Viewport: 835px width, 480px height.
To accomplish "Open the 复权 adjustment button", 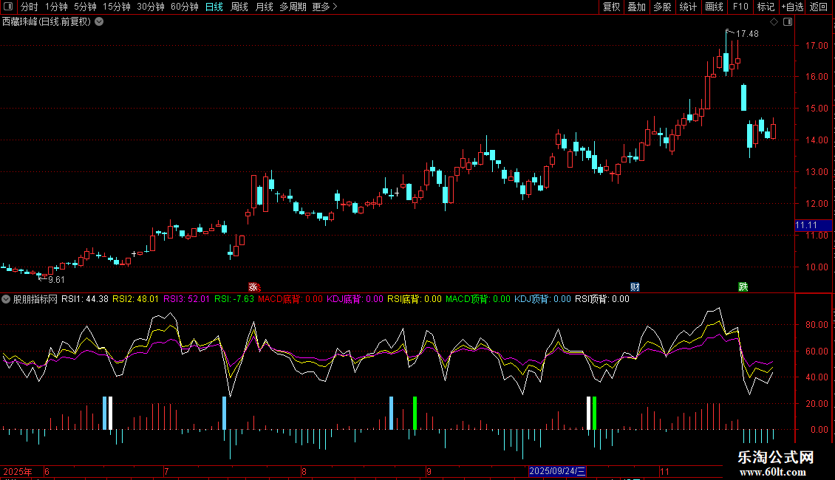I will pos(611,7).
